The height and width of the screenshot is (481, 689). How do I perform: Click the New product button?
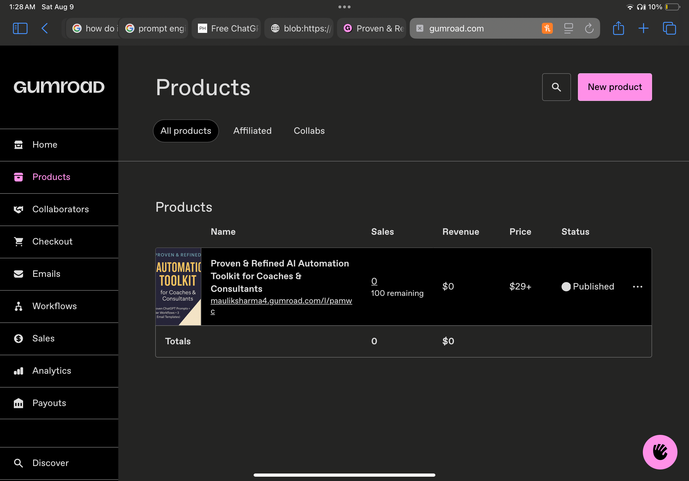[x=615, y=87]
